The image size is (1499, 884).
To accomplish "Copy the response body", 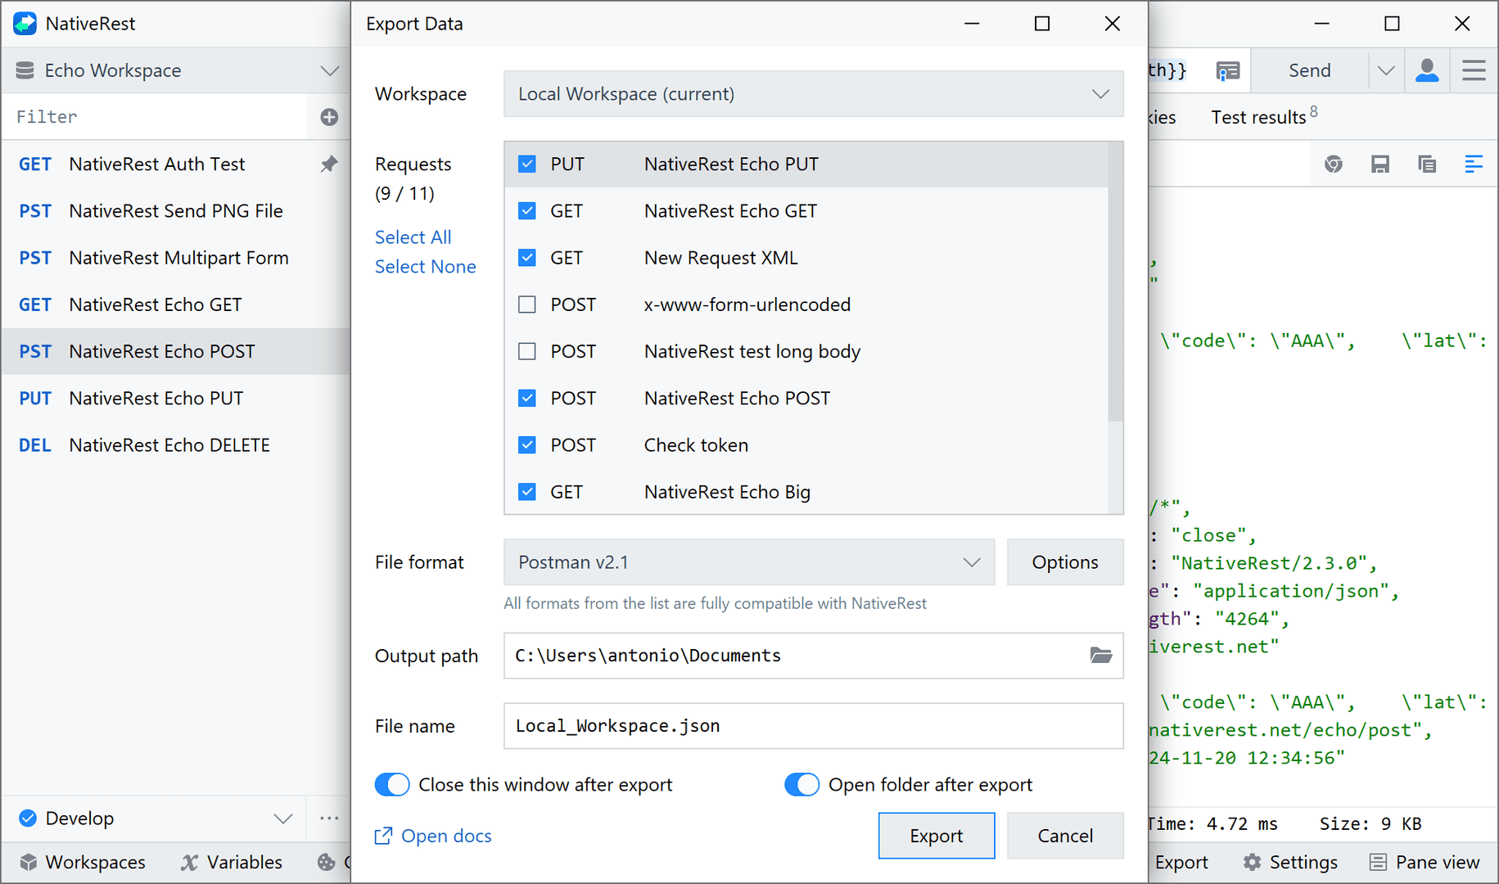I will tap(1428, 164).
